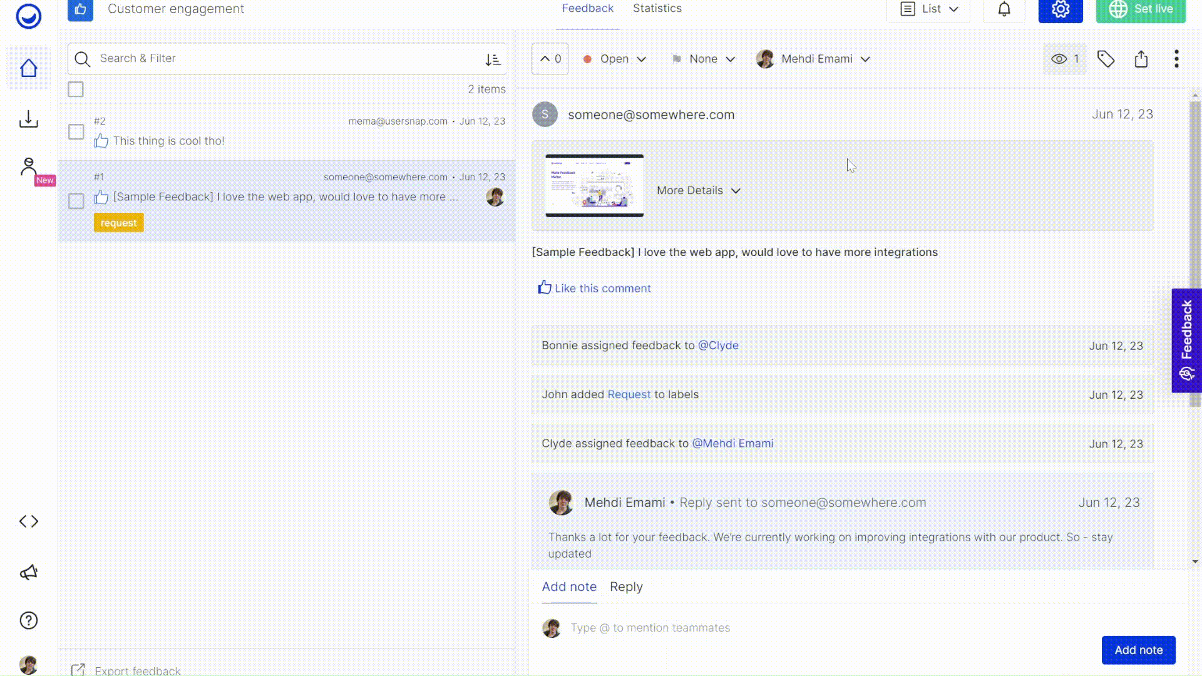This screenshot has width=1202, height=676.
Task: Switch to the Reply tab
Action: [626, 586]
